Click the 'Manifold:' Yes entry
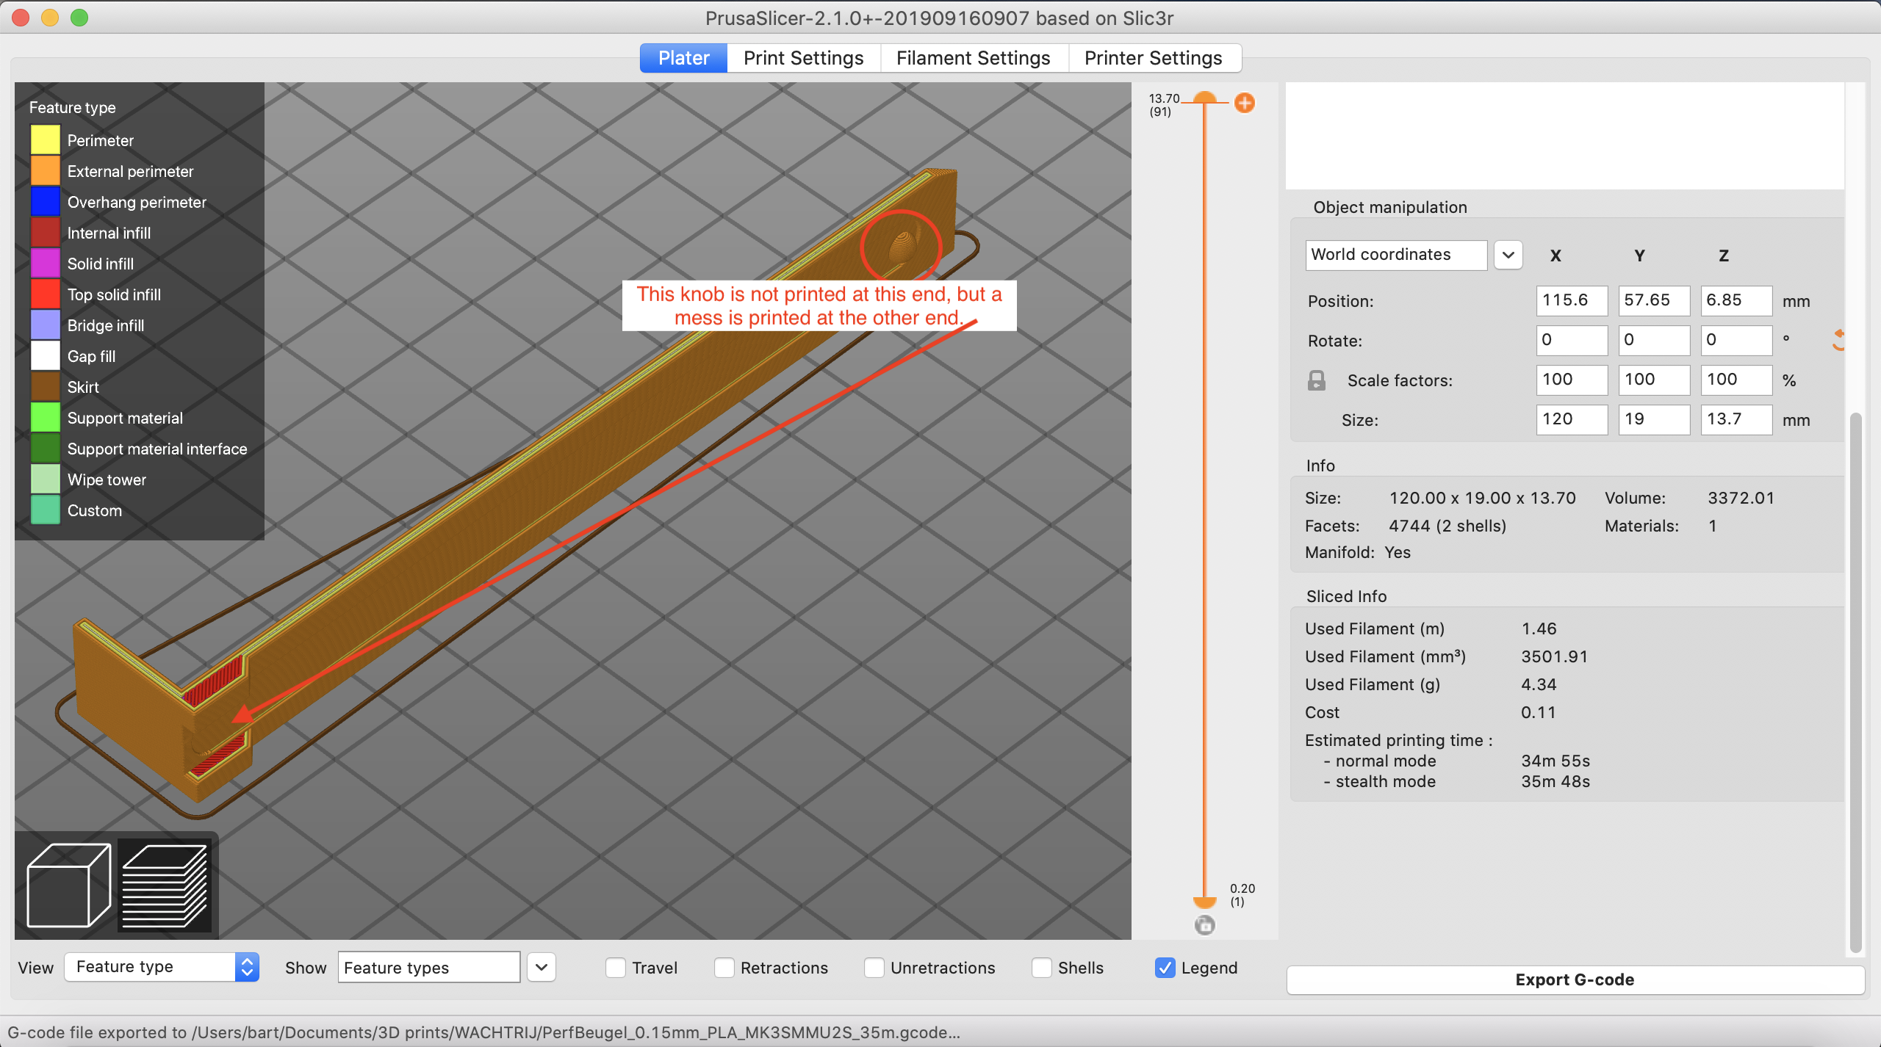 [x=1358, y=552]
